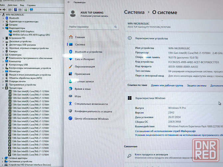Screen dimensions: 223x167
Task: Click the ASUS TUF GAMING account avatar
Action: [73, 14]
